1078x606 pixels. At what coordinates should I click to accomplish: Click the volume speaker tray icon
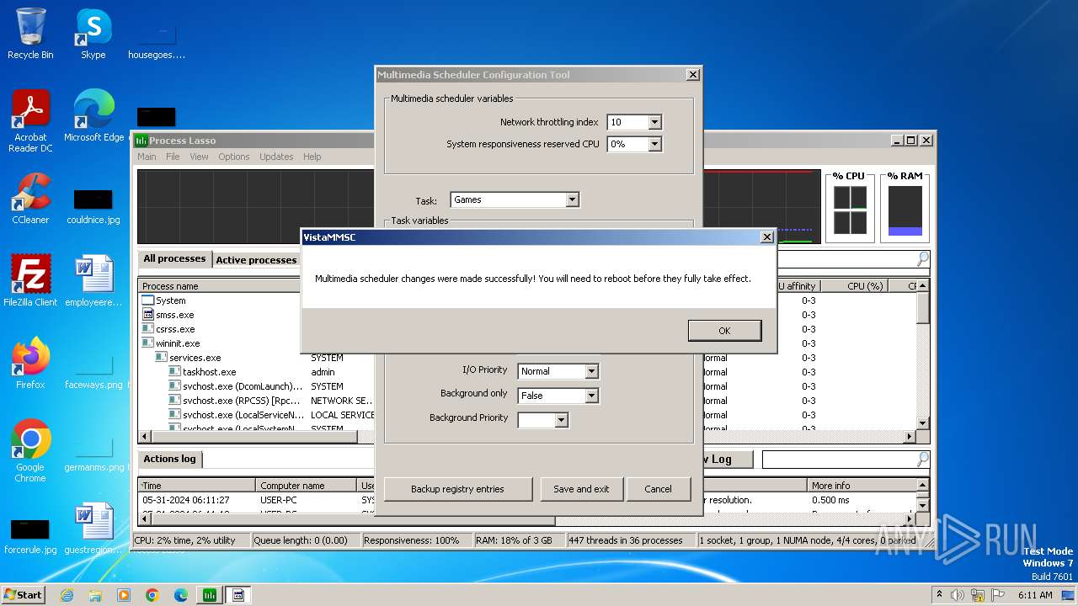[958, 595]
